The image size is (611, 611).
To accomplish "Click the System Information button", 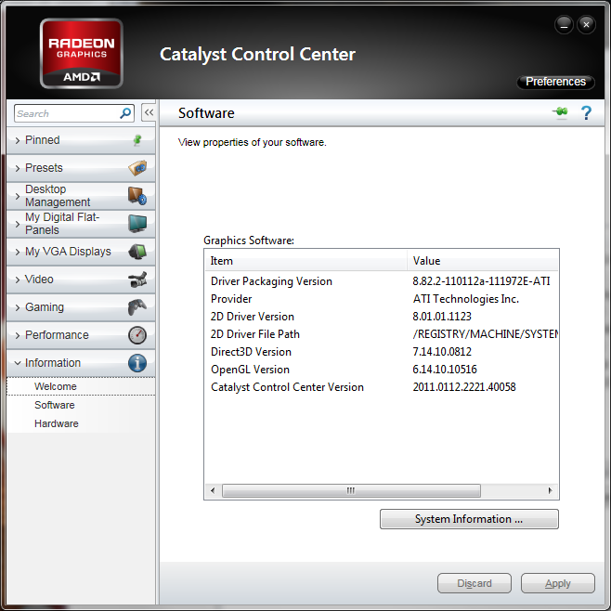I will [x=469, y=519].
